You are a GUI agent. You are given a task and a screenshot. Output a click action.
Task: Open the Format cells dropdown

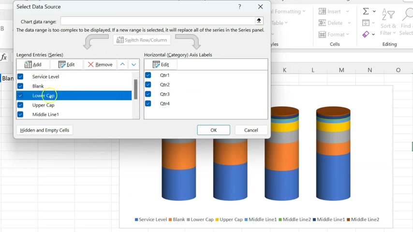click(348, 34)
